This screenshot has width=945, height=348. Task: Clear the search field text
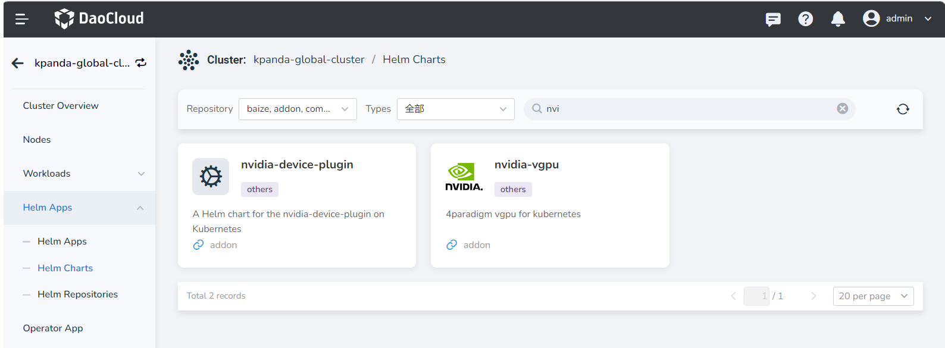(842, 108)
